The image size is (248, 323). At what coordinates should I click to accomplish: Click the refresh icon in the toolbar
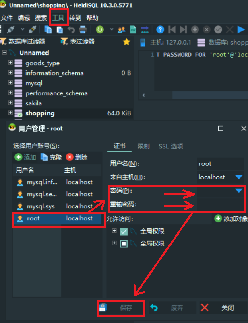point(100,29)
